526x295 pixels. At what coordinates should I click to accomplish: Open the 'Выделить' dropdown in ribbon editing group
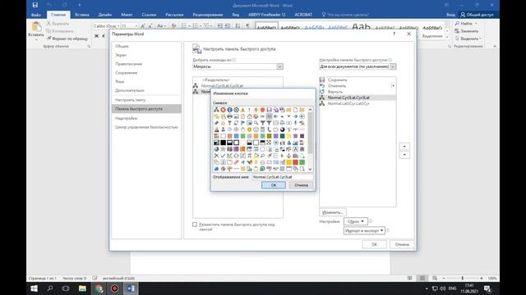468,39
